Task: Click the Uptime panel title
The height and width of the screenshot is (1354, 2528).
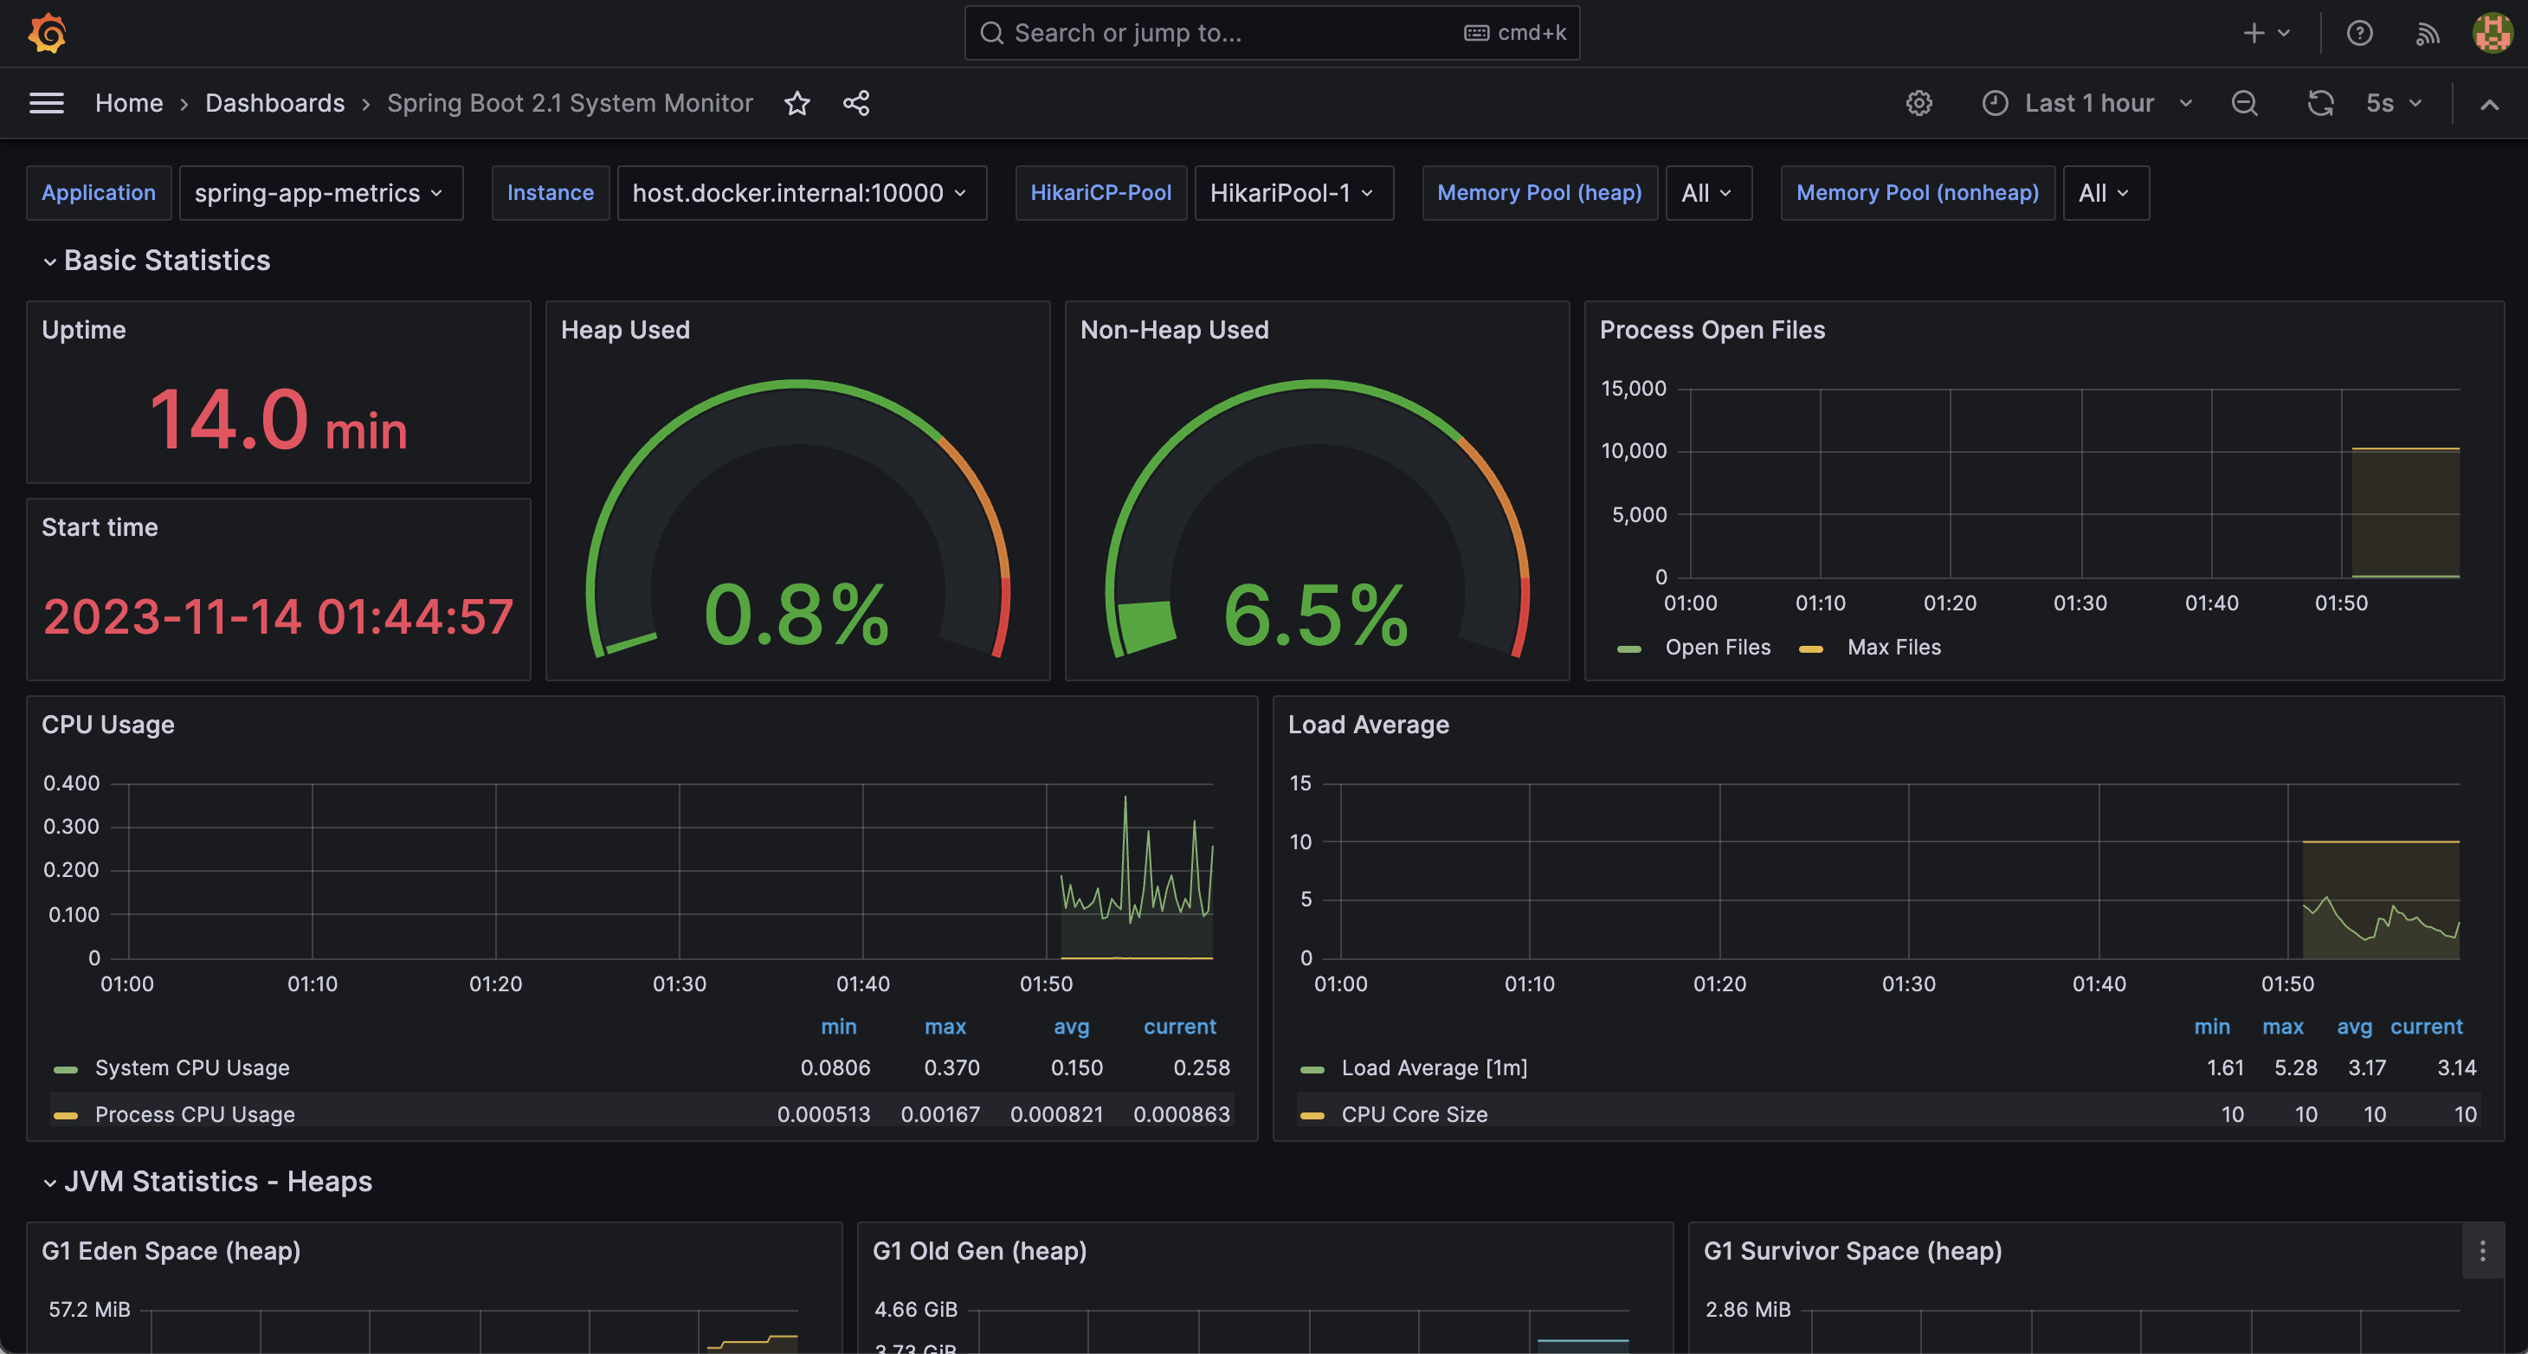Action: 83,330
